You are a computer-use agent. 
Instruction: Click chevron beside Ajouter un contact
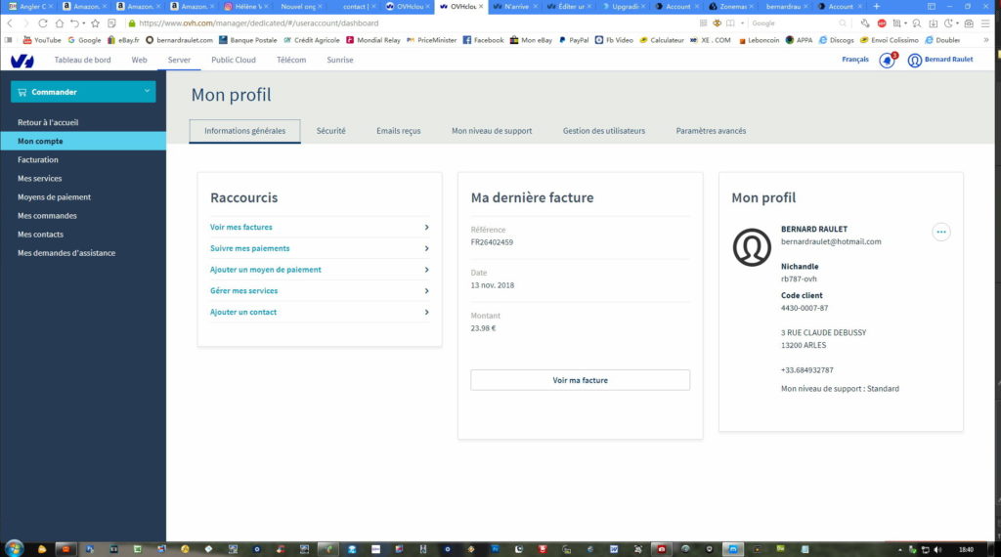point(426,312)
